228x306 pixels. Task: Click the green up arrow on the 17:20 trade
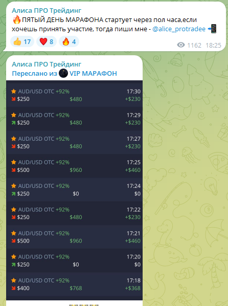pyautogui.click(x=13, y=265)
